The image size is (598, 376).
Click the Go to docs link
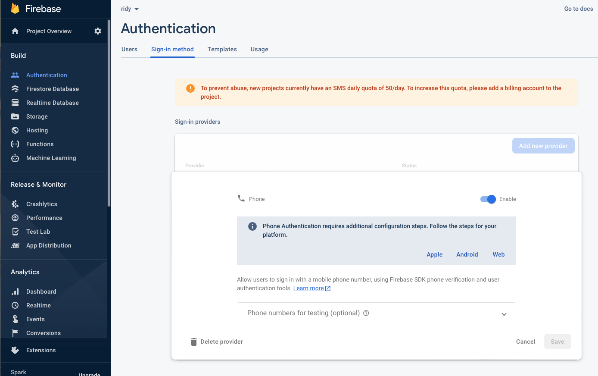tap(579, 9)
